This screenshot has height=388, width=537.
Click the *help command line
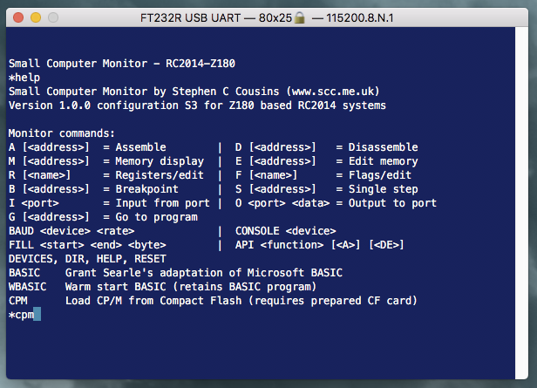pos(25,77)
